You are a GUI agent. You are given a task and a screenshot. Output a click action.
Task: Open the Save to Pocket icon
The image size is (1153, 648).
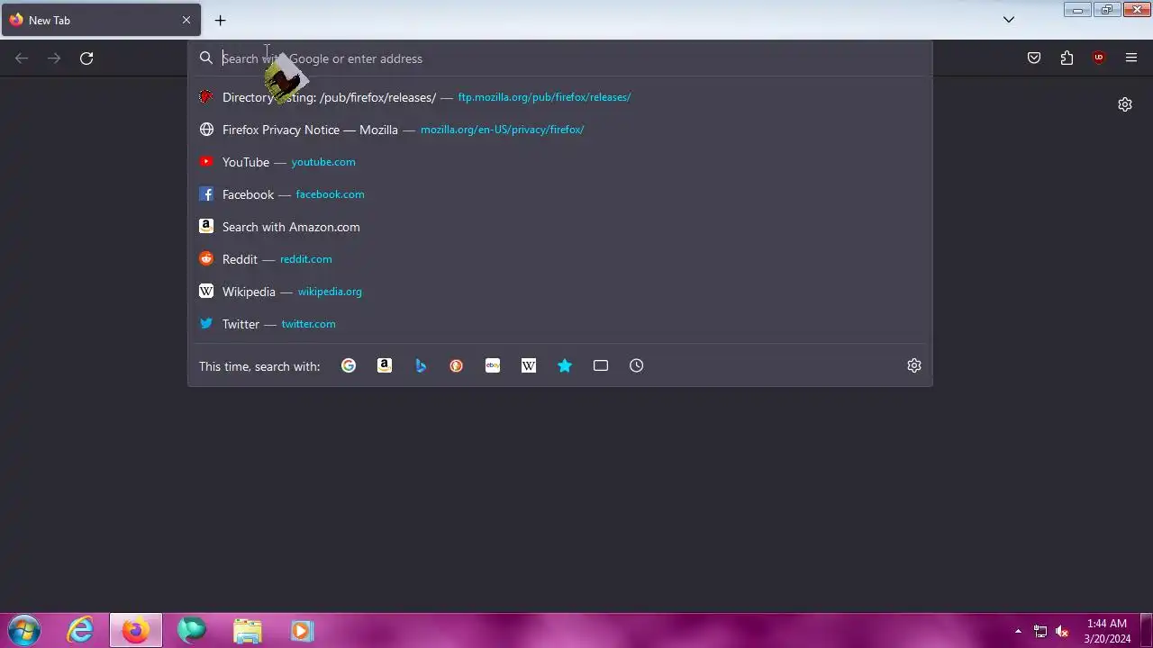pos(1034,58)
